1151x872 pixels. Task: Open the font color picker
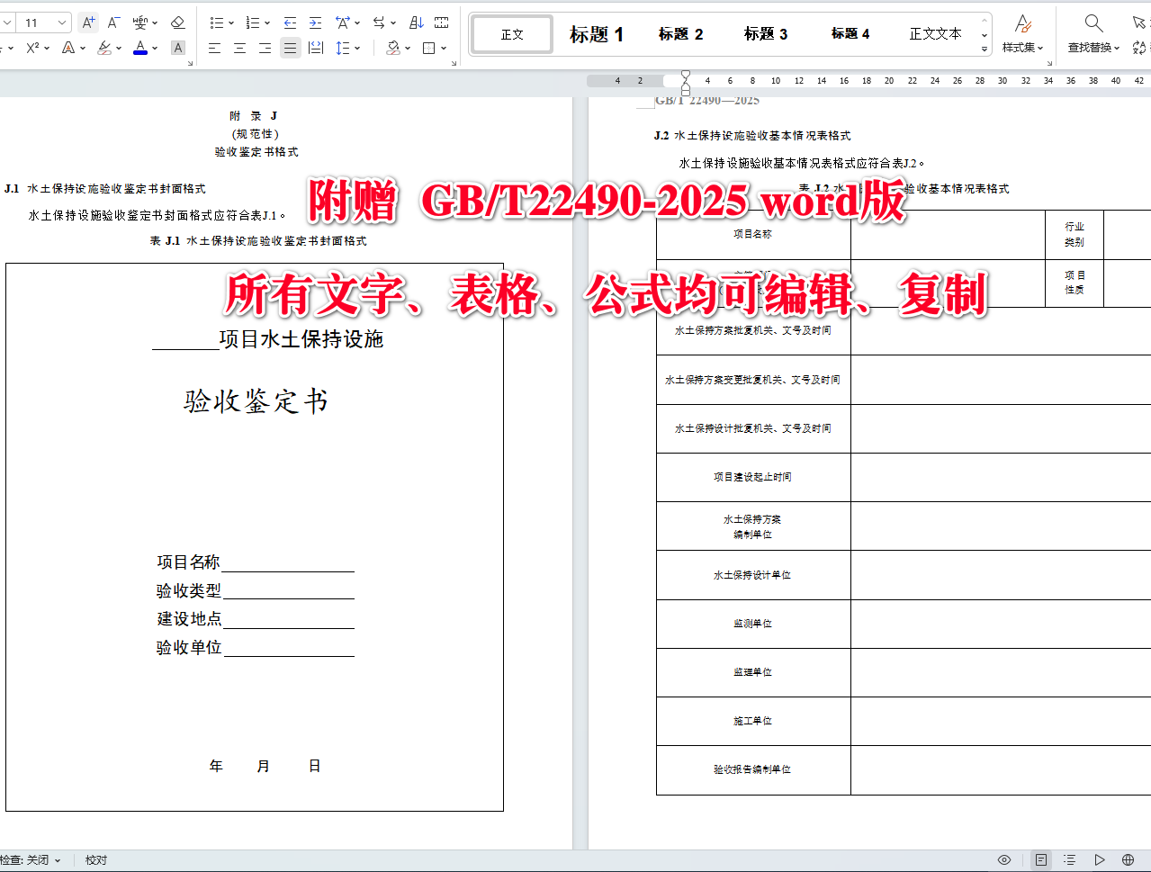coord(140,47)
